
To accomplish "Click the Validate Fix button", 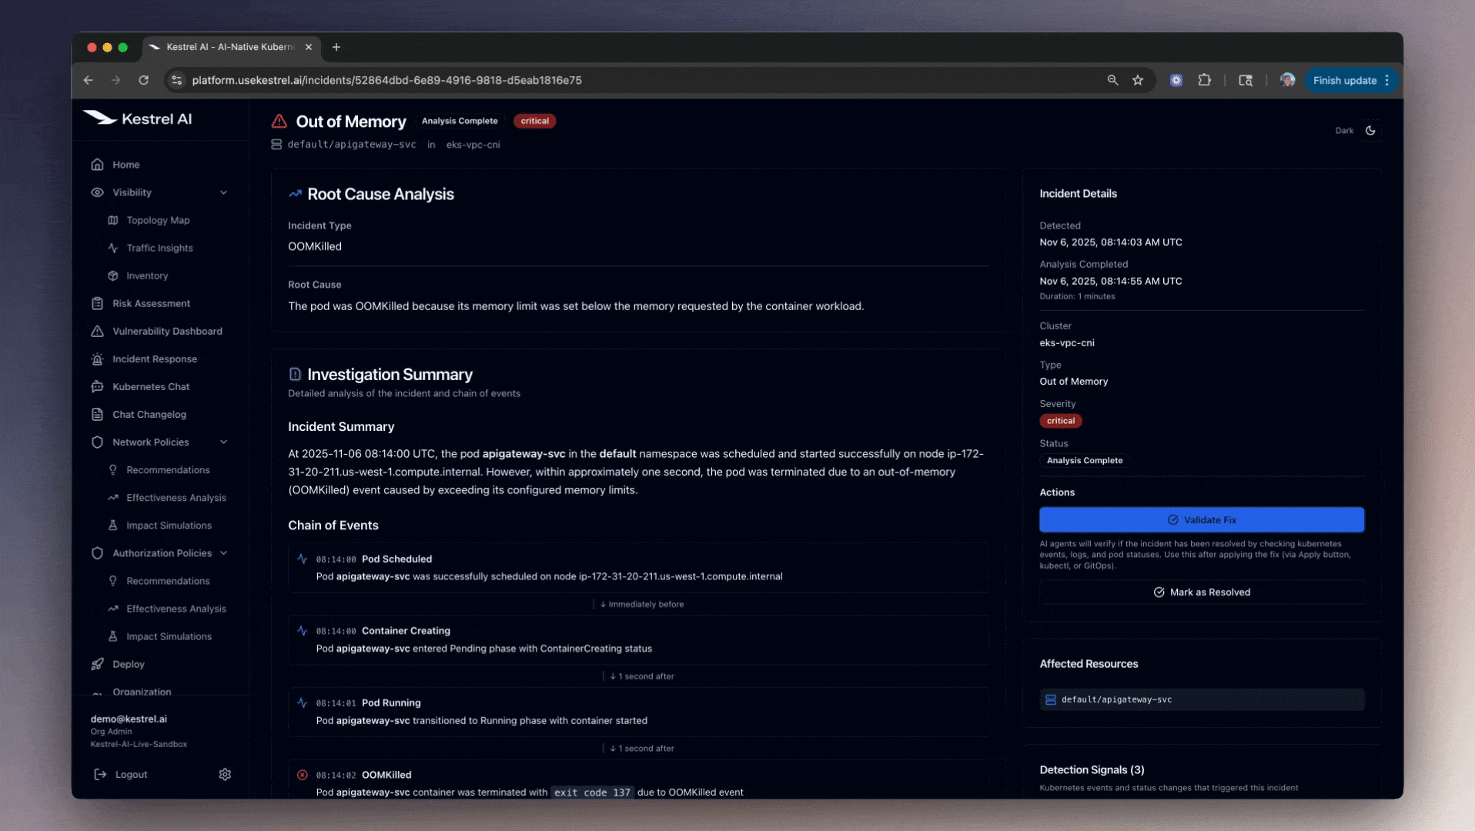I will (x=1201, y=520).
